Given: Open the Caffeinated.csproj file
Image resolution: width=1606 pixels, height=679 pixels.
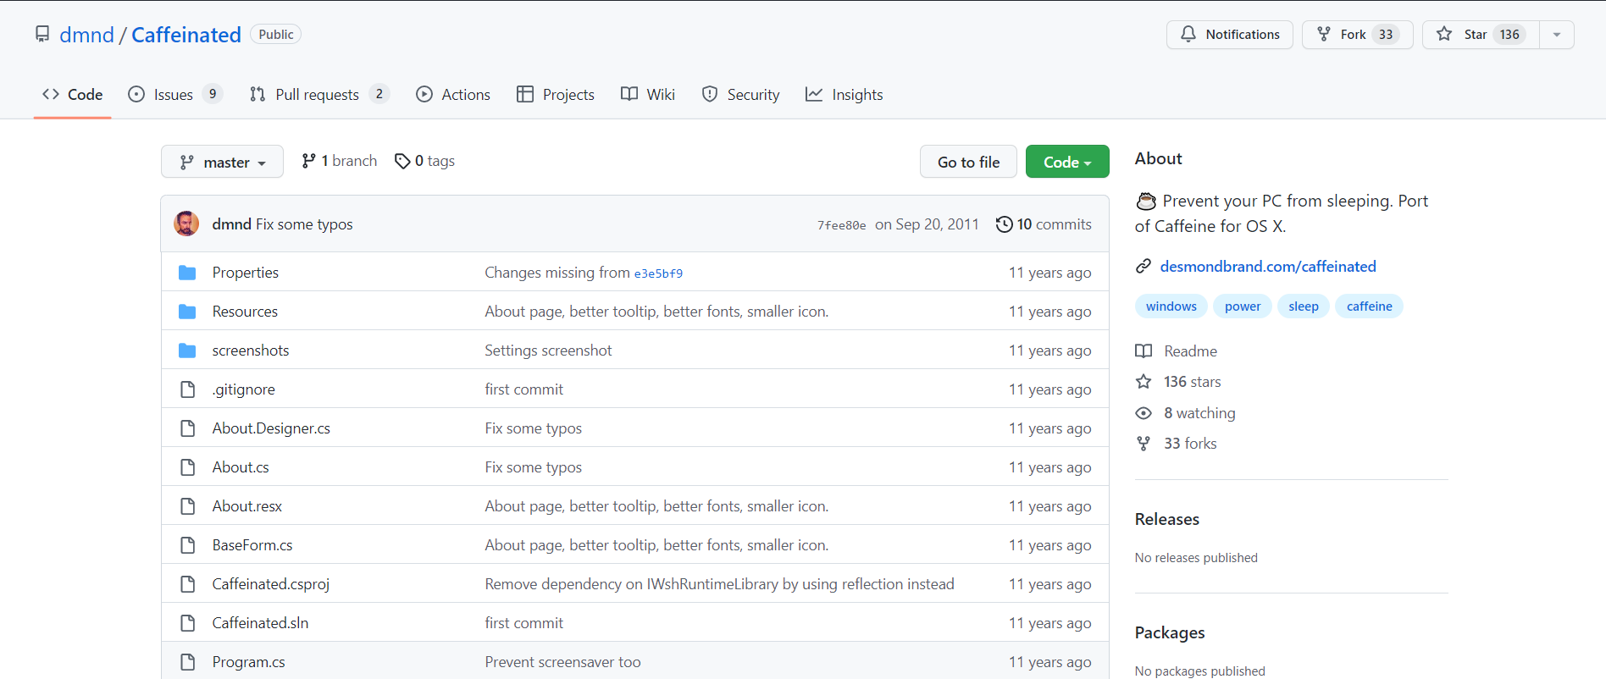Looking at the screenshot, I should click(x=270, y=584).
